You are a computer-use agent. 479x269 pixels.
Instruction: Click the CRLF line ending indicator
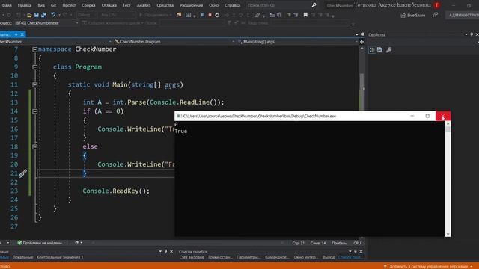[x=358, y=243]
